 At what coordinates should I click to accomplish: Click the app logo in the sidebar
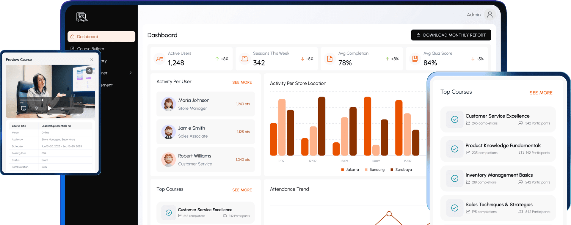point(82,17)
